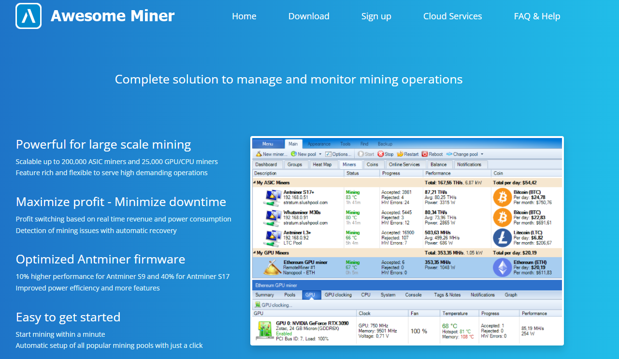Open the FAQ & Help link
The width and height of the screenshot is (619, 359).
537,16
